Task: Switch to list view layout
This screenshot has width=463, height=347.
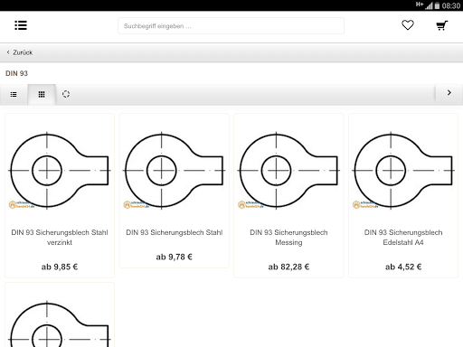Action: coord(14,94)
